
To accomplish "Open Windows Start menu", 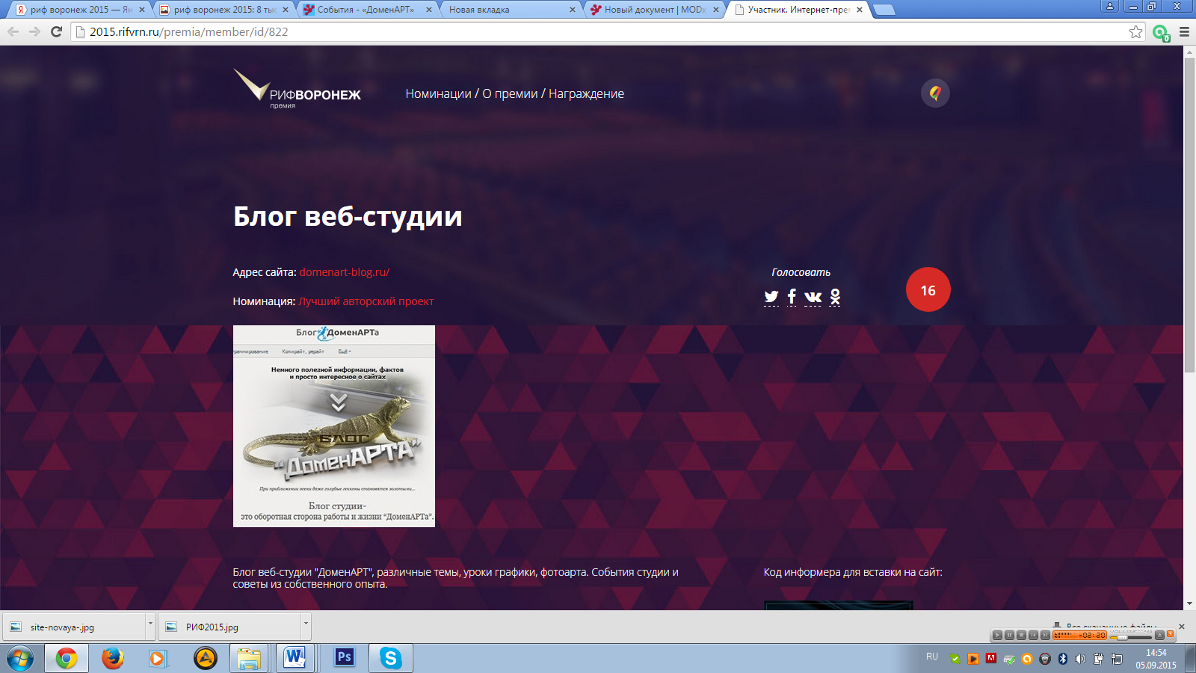I will click(x=20, y=658).
